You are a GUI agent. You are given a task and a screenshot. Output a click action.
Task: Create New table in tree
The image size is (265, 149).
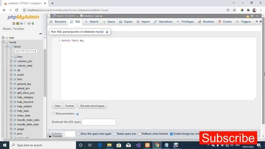coord(20,57)
